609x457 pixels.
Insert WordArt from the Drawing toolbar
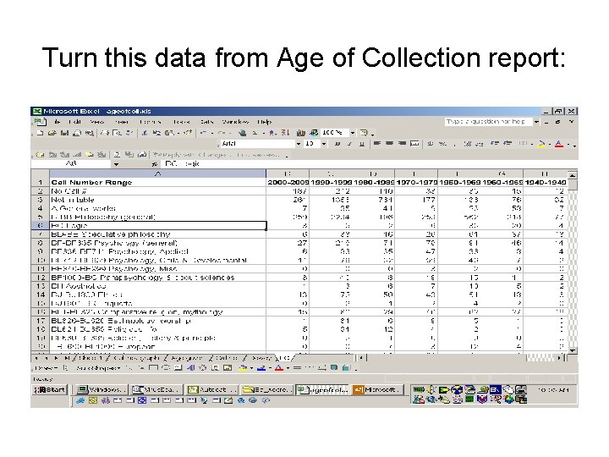click(x=190, y=368)
